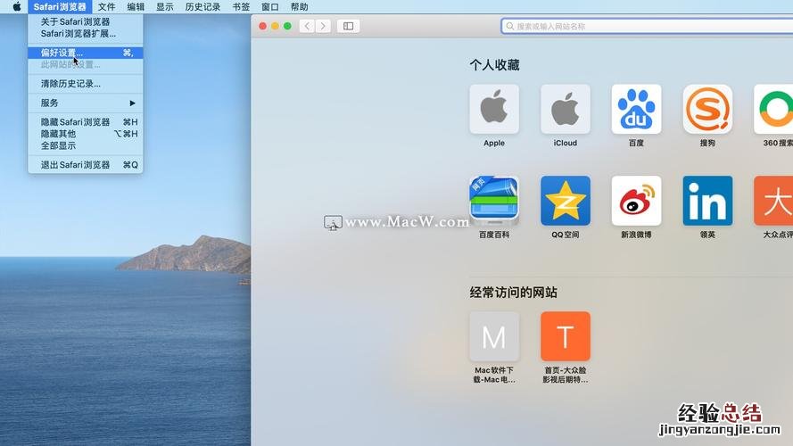This screenshot has width=793, height=446.
Task: Click the Safari back arrow button
Action: click(x=307, y=26)
